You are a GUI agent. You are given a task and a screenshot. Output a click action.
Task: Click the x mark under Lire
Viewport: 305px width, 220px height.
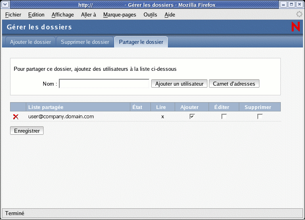point(163,117)
